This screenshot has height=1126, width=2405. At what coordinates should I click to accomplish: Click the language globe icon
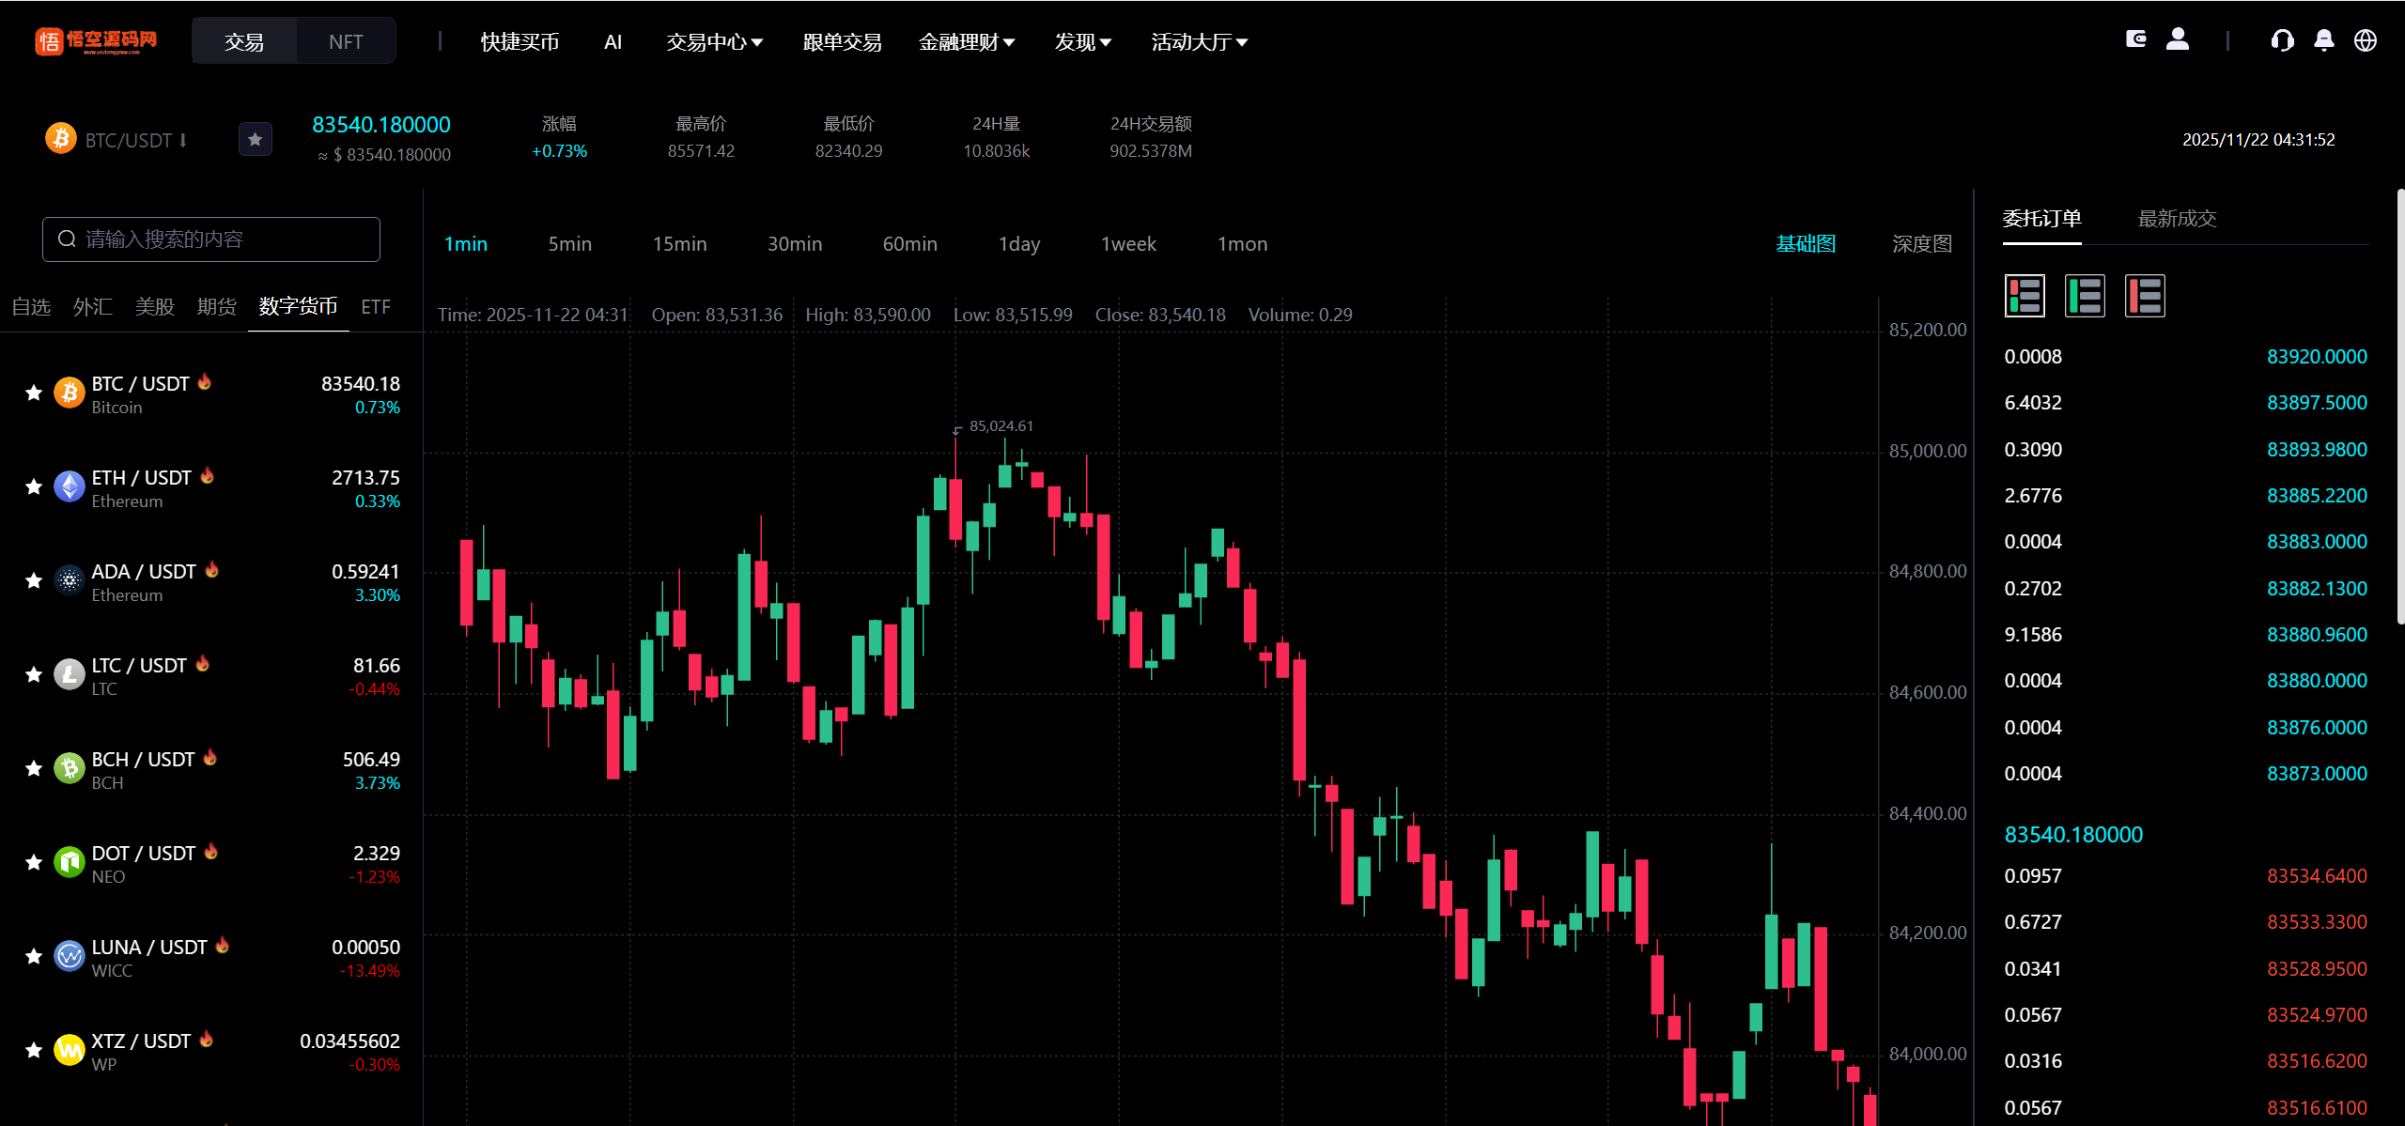click(x=2366, y=40)
